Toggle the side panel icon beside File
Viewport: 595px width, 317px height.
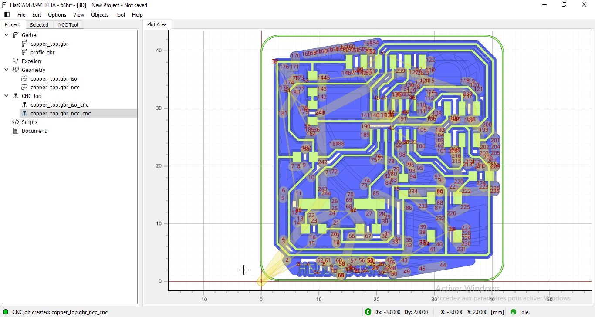(x=7, y=14)
